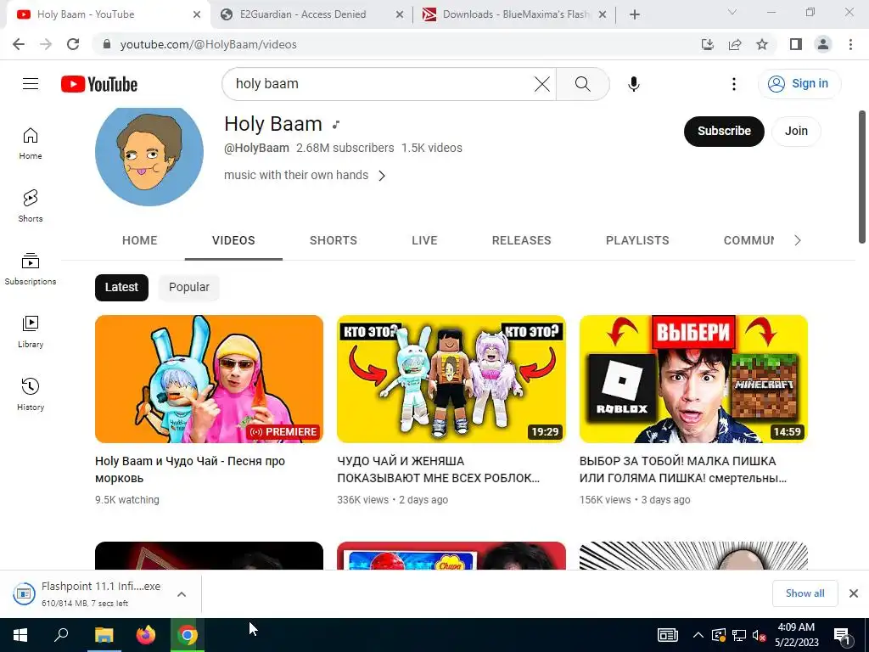Open the YouTube hamburger guide menu

(x=31, y=84)
